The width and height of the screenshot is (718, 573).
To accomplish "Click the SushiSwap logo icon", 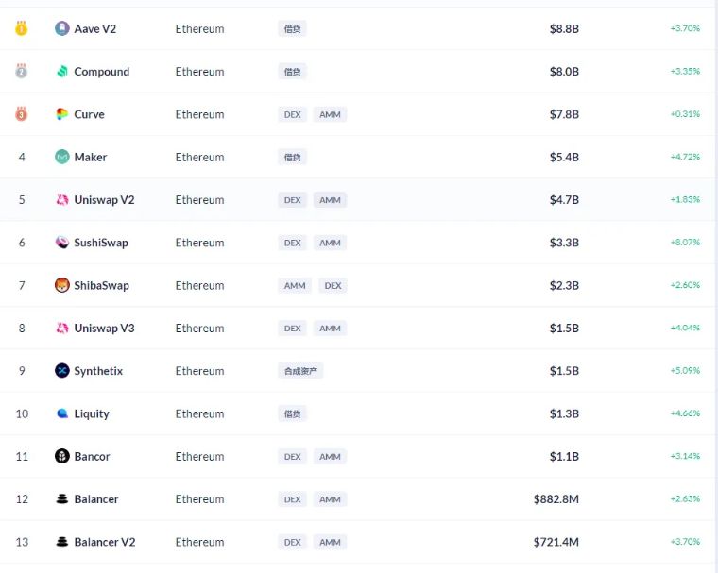I will (x=61, y=243).
